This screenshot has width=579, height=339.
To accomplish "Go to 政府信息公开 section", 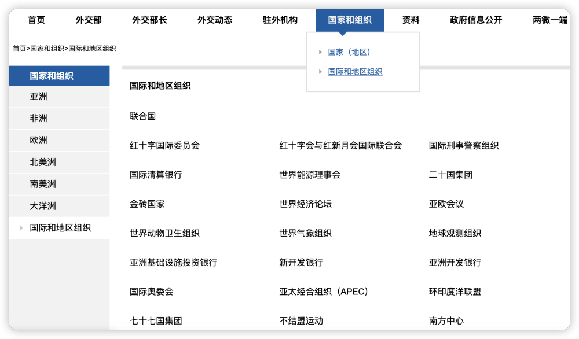I will tap(475, 19).
